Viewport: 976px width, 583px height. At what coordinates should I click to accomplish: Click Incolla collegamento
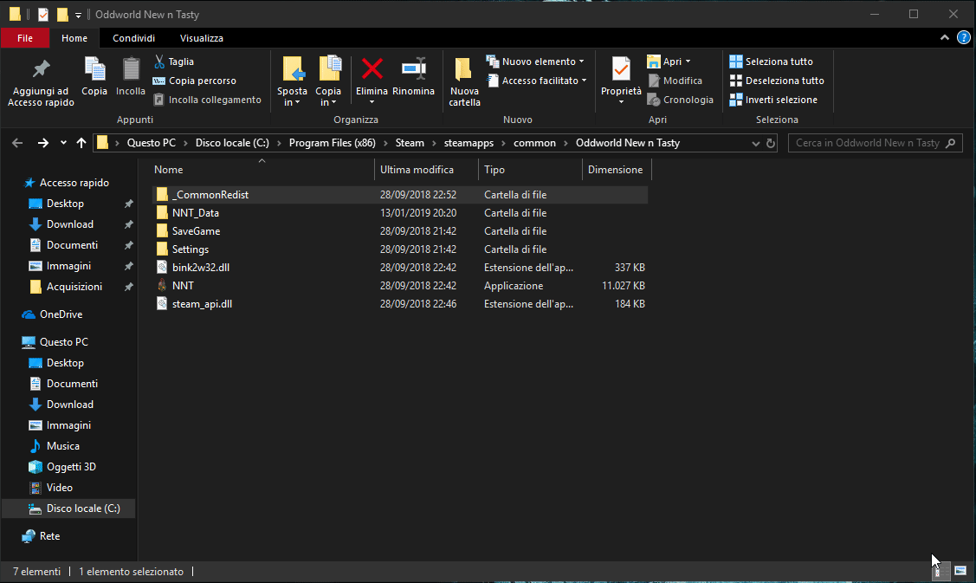click(x=207, y=100)
